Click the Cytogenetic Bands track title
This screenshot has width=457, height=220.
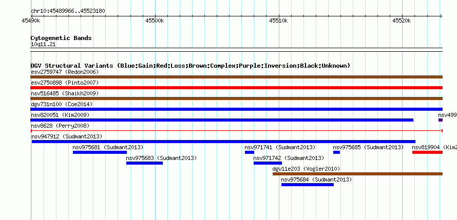coord(61,38)
